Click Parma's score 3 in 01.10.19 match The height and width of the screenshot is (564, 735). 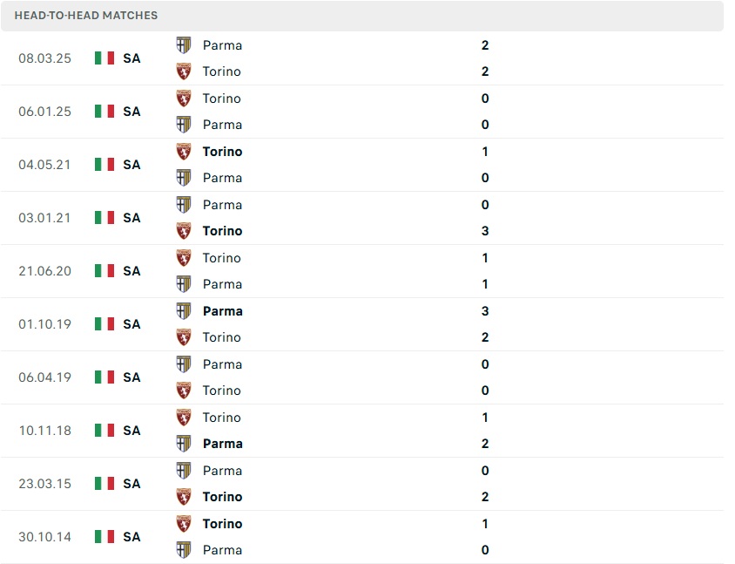coord(485,311)
